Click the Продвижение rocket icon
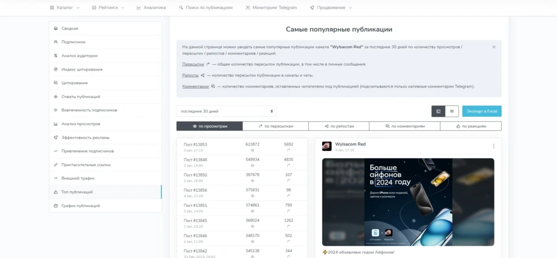Viewport: 557px width, 258px height. 312,8
